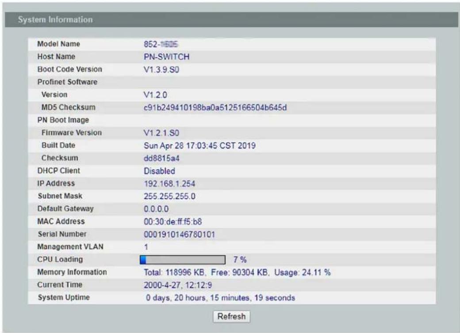
Task: Select memory information Total 118996 KB text
Action: pos(237,272)
